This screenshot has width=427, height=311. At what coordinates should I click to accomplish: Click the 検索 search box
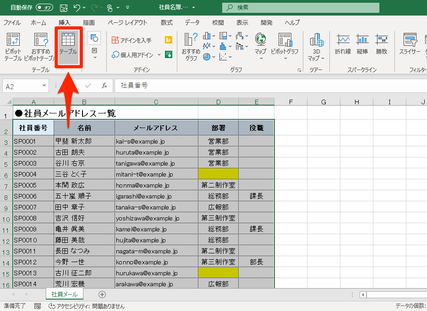(x=301, y=8)
